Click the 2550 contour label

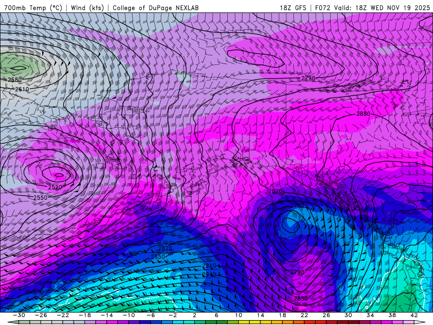[x=40, y=198]
